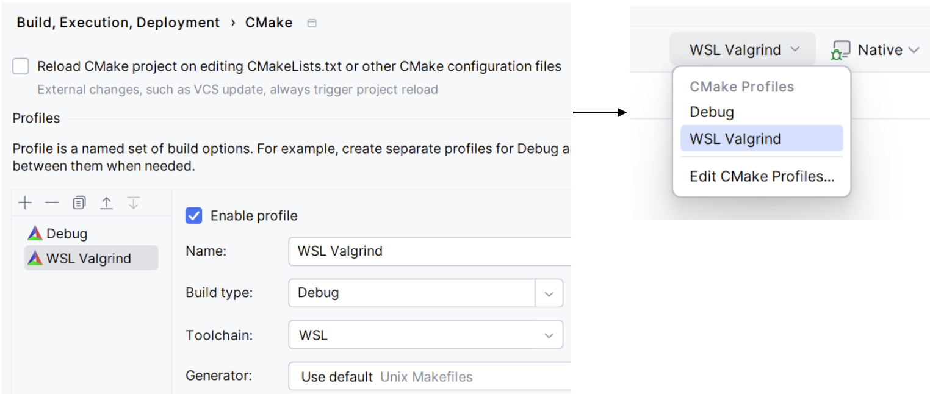The width and height of the screenshot is (930, 394).
Task: Open the Build type dropdown
Action: coord(549,293)
